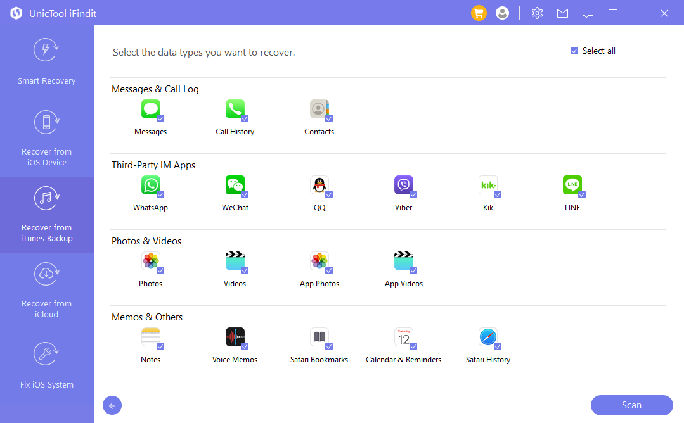Minimize the iFindit window

tap(638, 13)
